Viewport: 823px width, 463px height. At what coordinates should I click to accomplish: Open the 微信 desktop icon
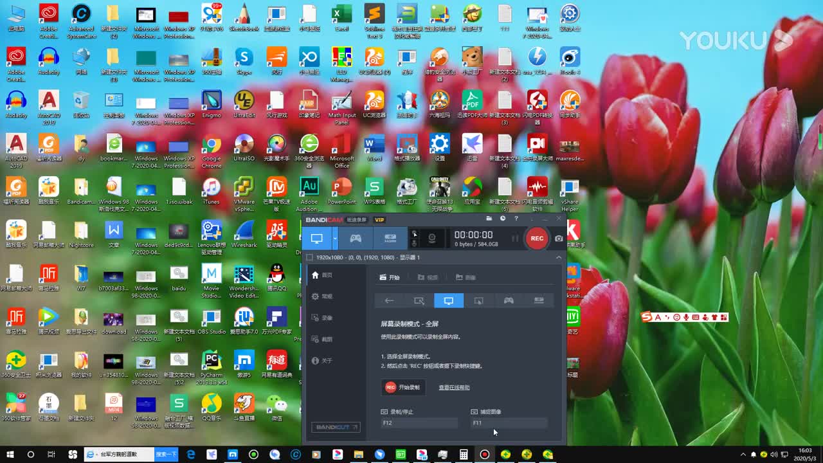tap(276, 406)
